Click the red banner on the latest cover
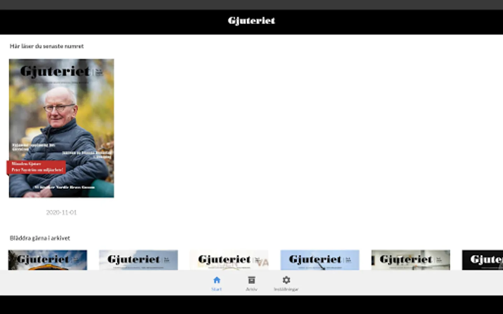Viewport: 503px width, 314px height. coord(36,167)
